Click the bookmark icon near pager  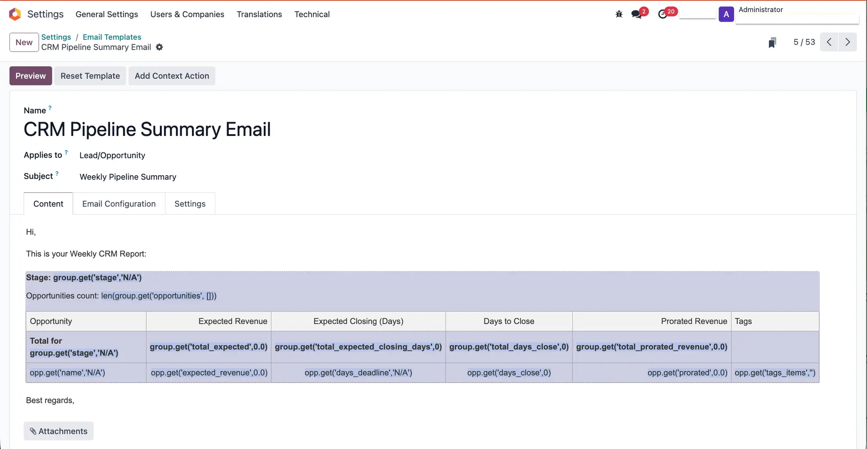coord(772,42)
